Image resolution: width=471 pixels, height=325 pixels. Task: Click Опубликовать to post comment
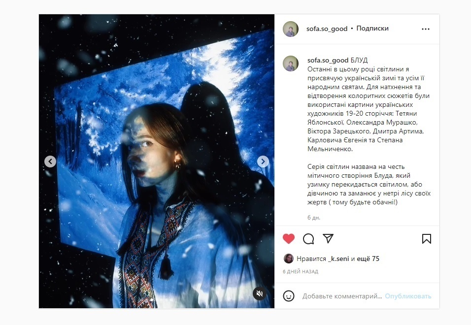[408, 296]
